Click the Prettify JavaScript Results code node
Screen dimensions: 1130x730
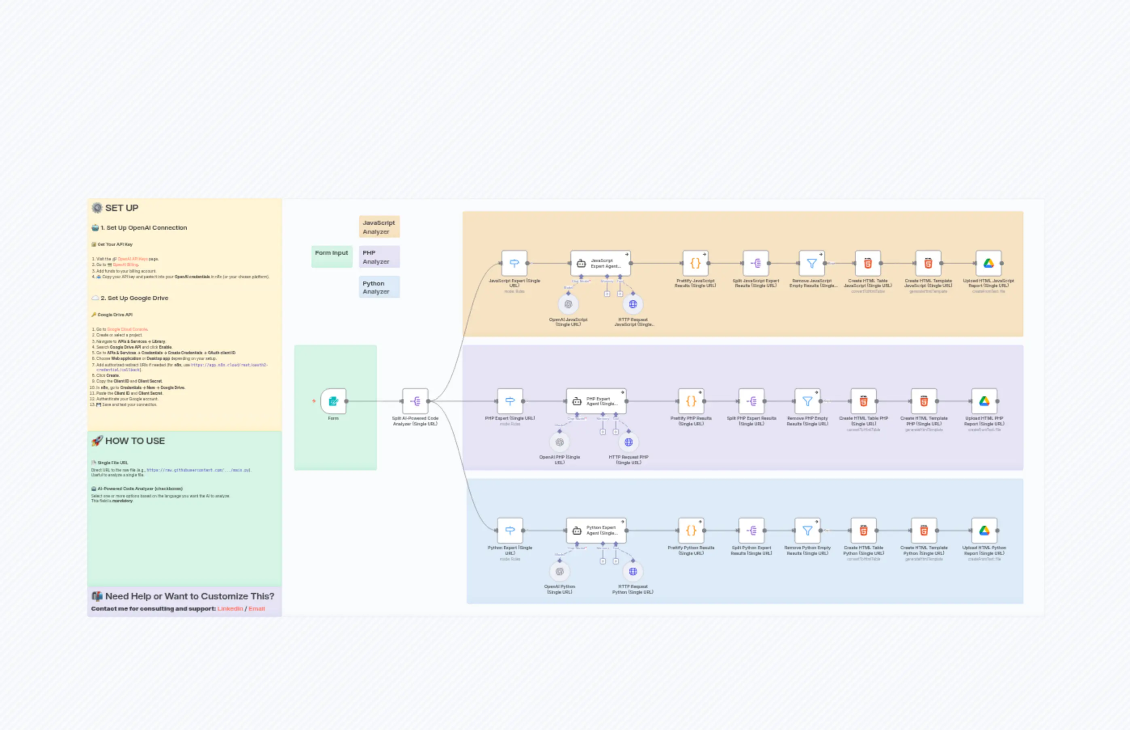coord(695,263)
